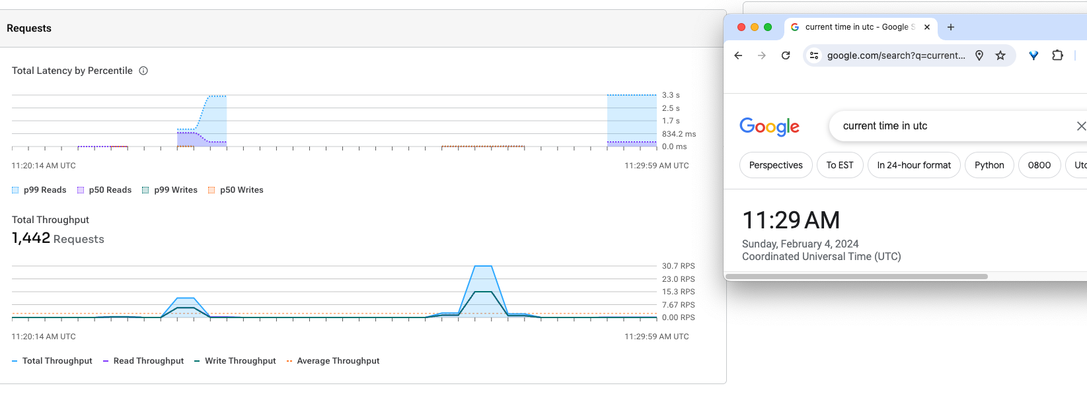Screen dimensions: 1087x398
Task: Reload the Google search page
Action: click(786, 55)
